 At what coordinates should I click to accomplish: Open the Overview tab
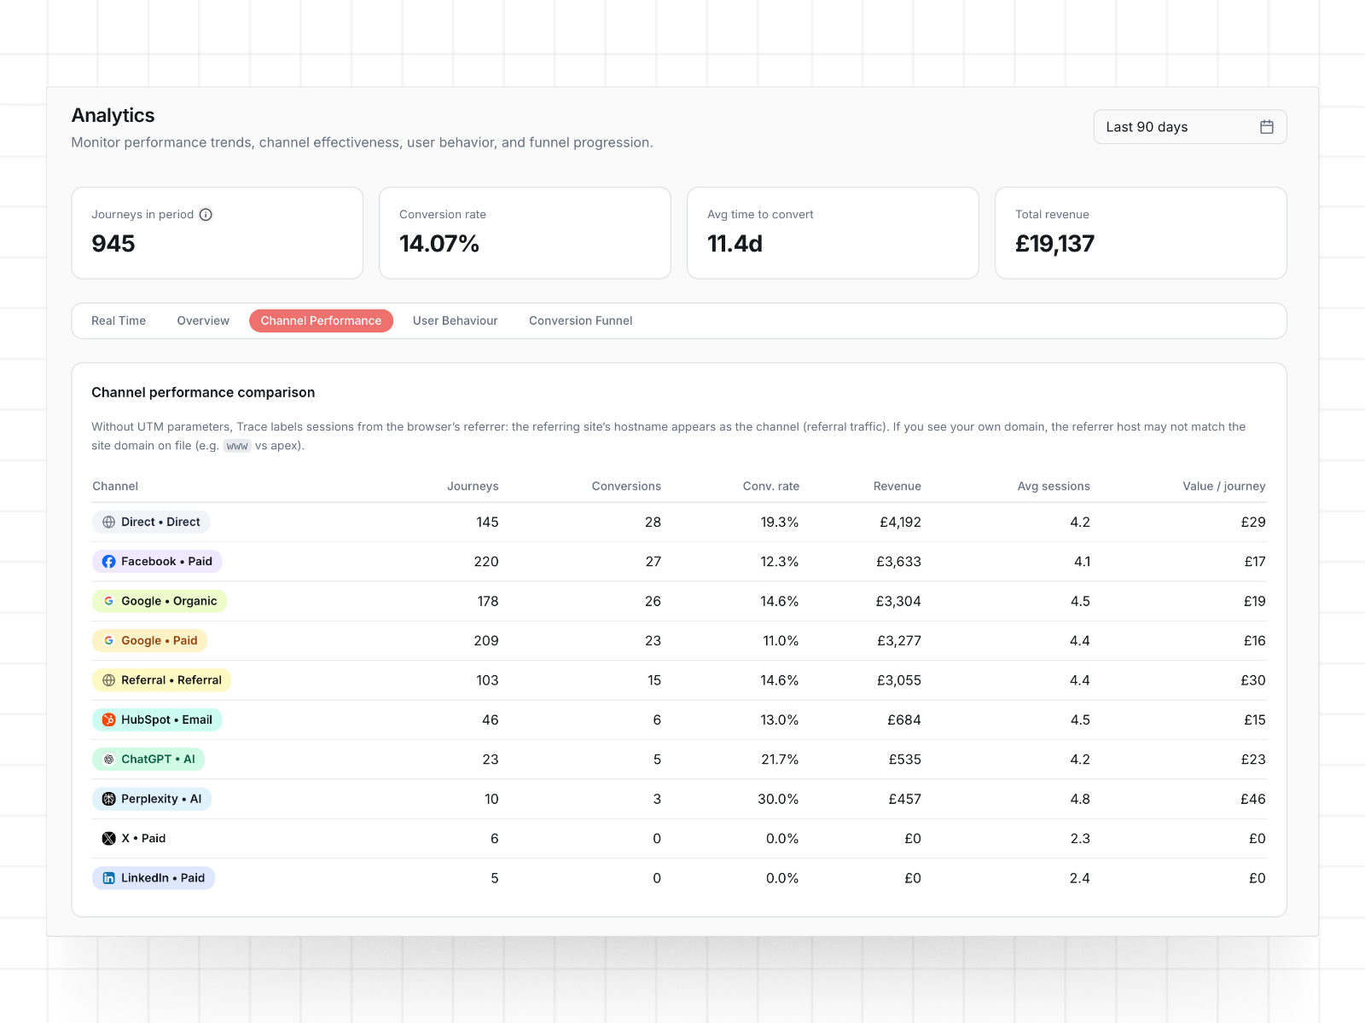tap(203, 321)
